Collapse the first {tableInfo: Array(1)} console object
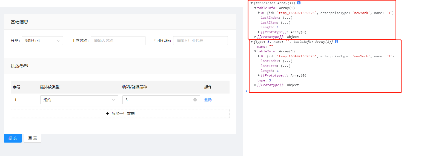 point(252,3)
